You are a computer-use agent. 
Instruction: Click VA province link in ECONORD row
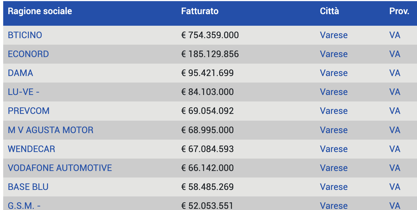[x=395, y=54]
